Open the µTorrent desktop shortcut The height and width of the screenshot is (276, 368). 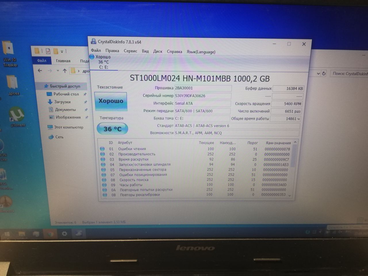click(18, 117)
